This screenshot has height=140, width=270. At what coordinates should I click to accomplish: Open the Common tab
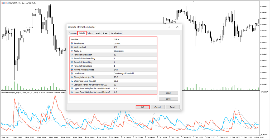click(x=73, y=33)
